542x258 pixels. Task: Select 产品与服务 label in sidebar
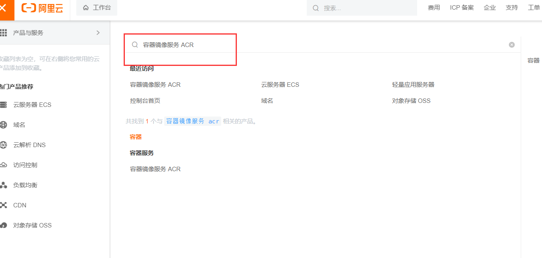[28, 33]
